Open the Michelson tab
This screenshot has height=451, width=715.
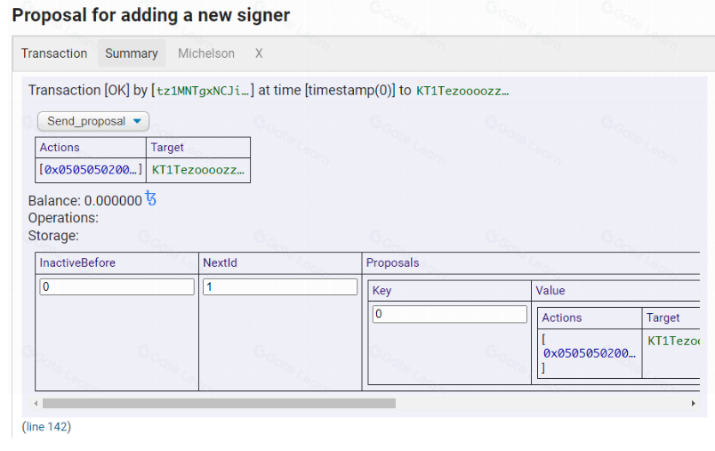206,53
